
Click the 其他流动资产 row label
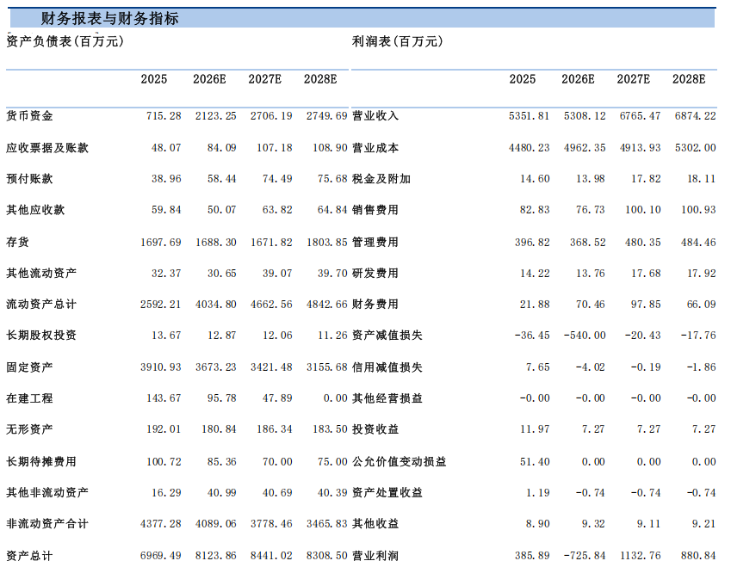pyautogui.click(x=41, y=273)
